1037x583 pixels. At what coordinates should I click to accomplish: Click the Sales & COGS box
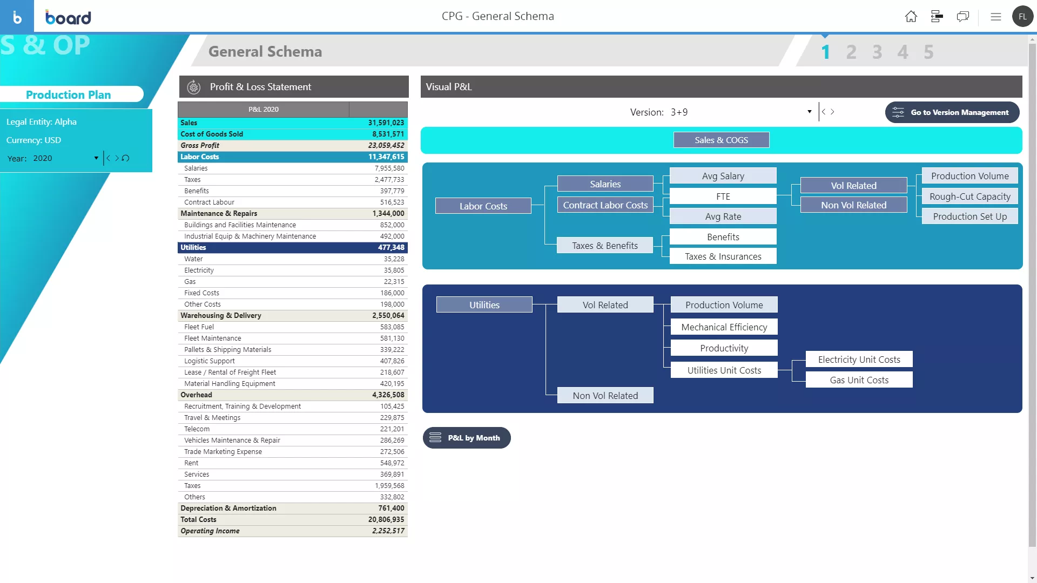[x=721, y=140]
